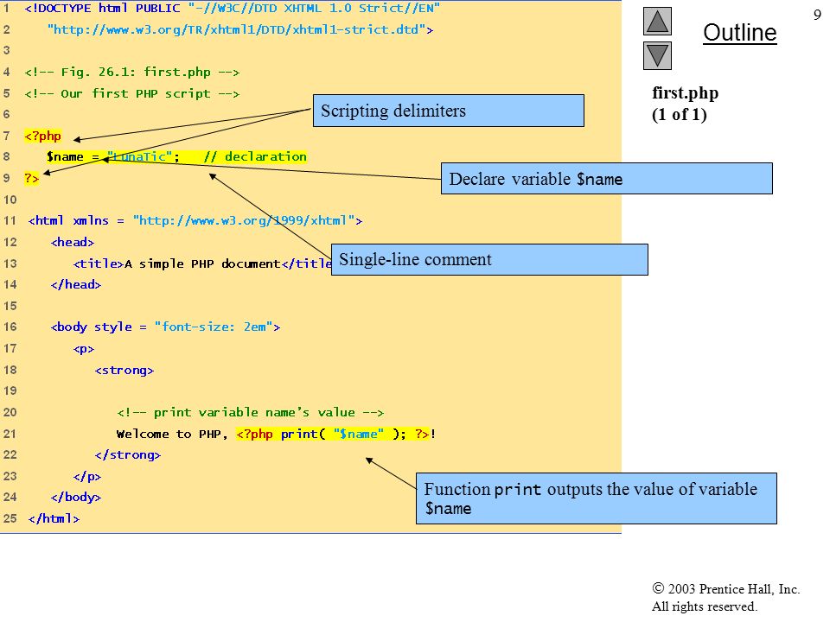Click the </html> tag on line 25

pyautogui.click(x=54, y=519)
